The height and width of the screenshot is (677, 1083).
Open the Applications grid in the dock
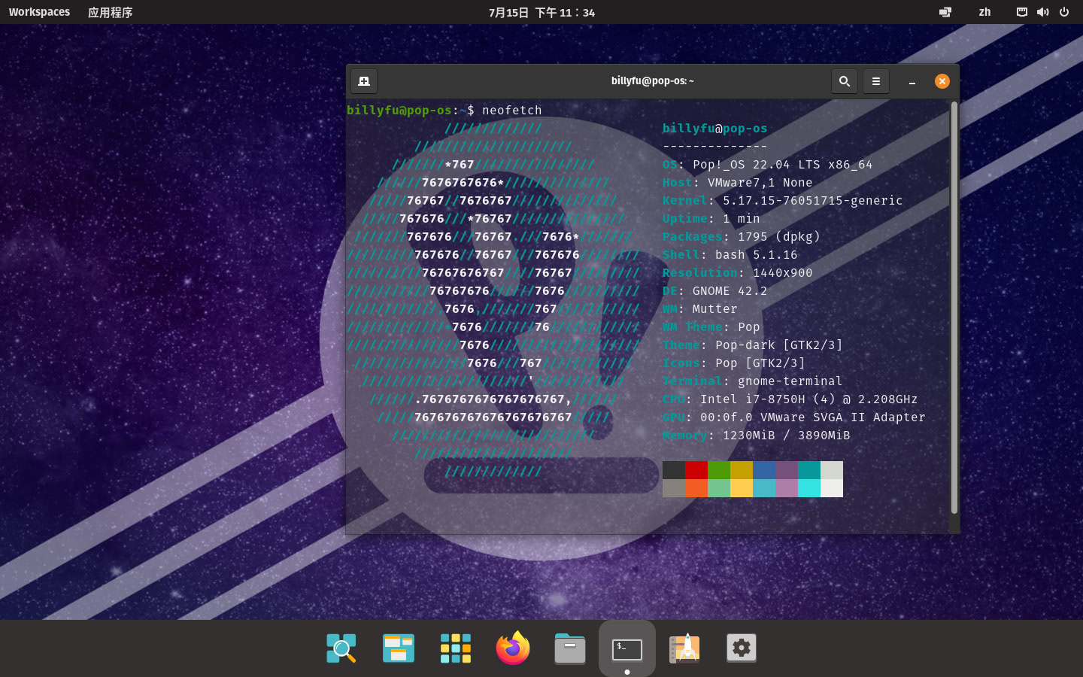[x=456, y=648]
